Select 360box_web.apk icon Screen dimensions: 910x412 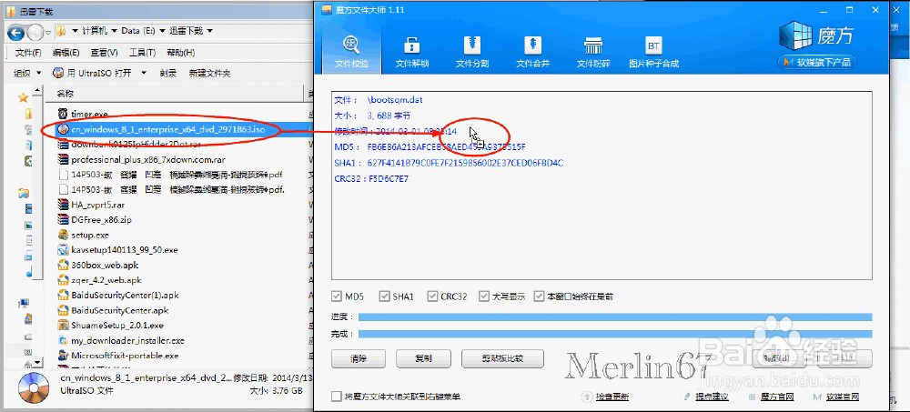click(x=64, y=265)
